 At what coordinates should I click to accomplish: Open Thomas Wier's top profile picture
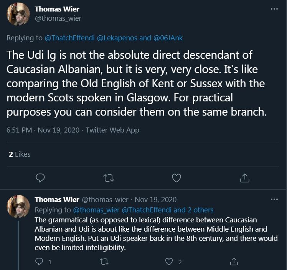[18, 14]
